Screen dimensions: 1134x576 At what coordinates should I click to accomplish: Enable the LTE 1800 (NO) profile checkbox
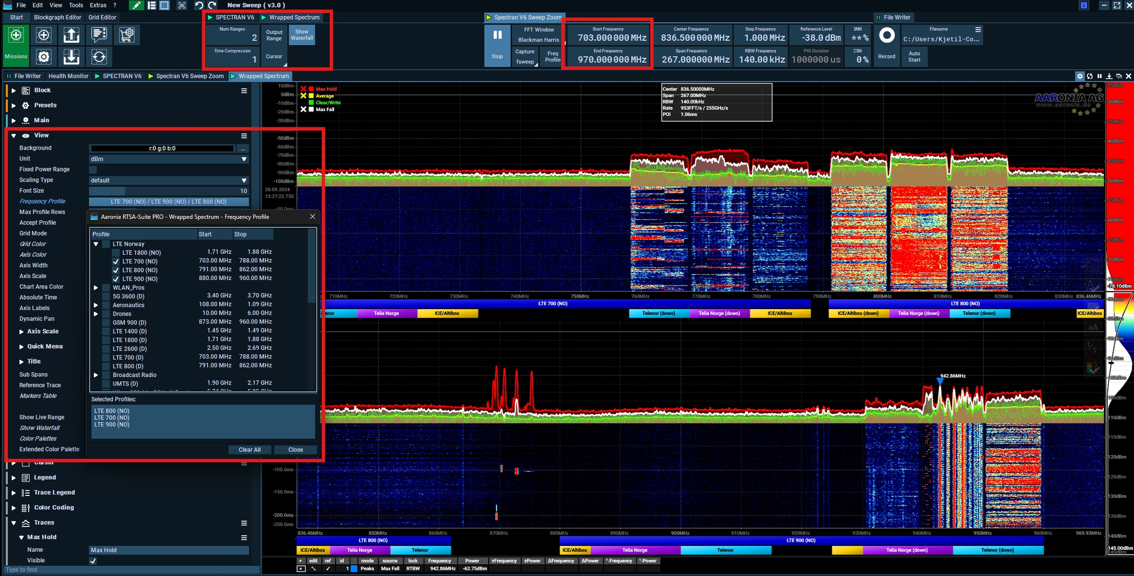[x=116, y=253]
